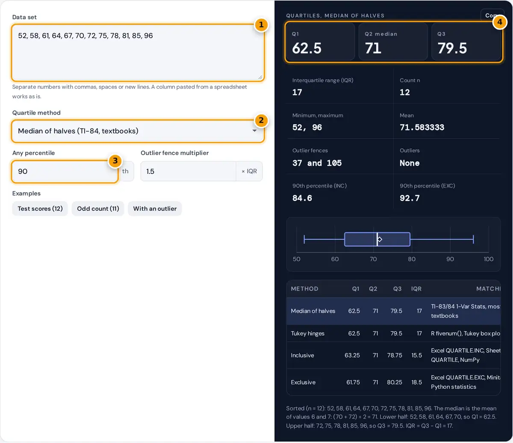Load the Odd count (11) example
Screen dimensions: 513x443
[98, 208]
